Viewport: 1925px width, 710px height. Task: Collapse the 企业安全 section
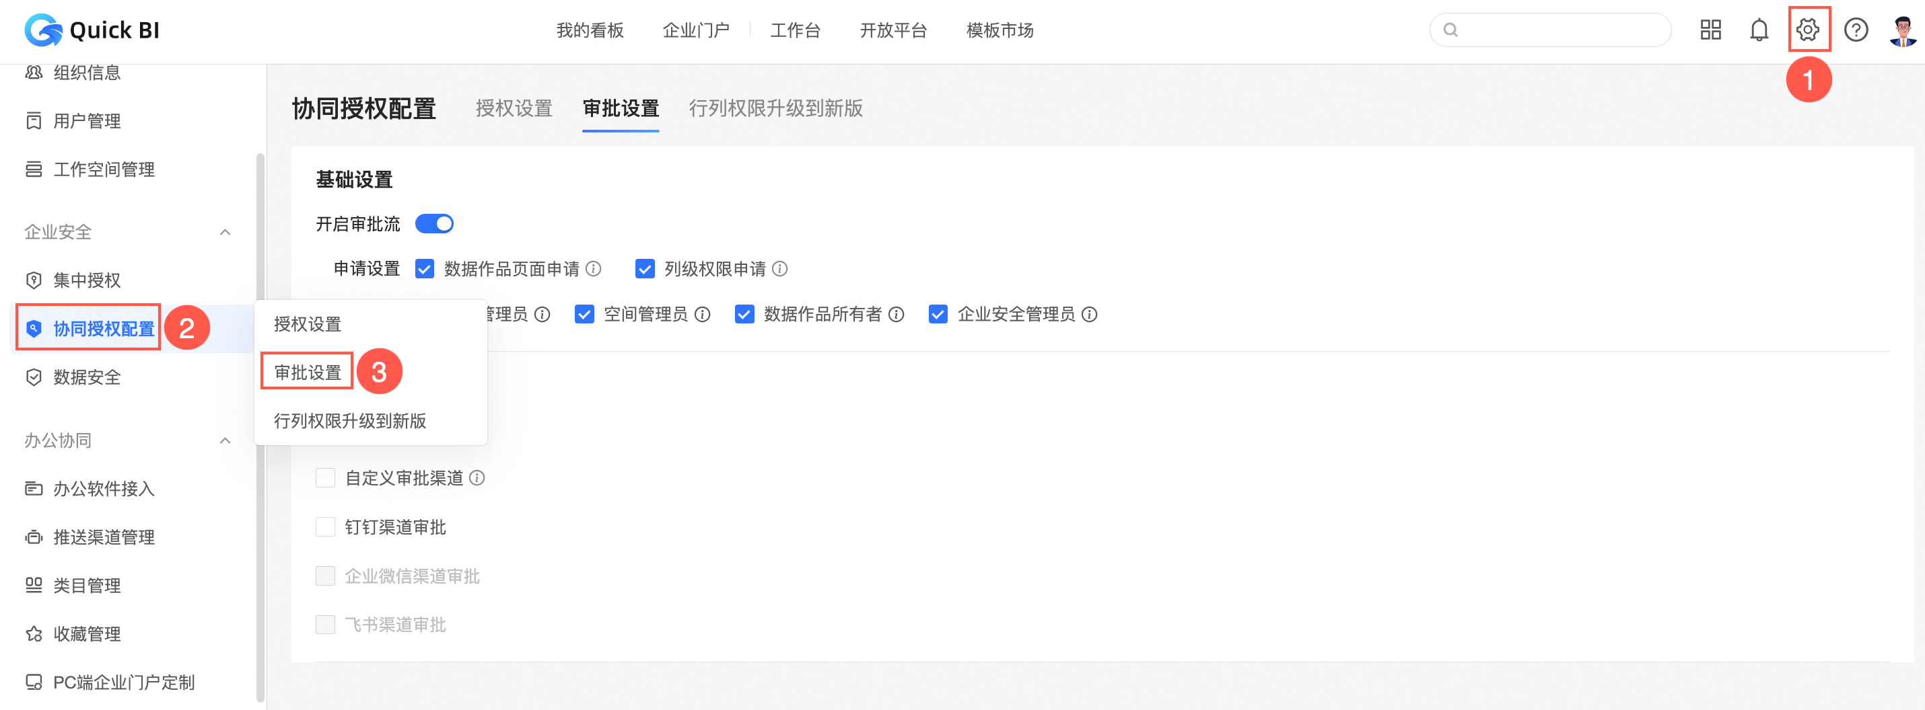coord(225,232)
